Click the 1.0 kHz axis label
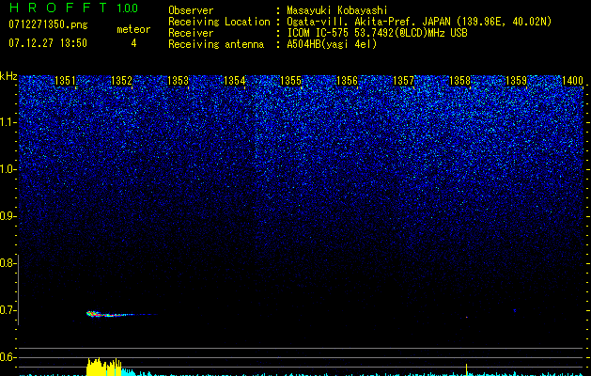This screenshot has width=591, height=376. coord(8,169)
